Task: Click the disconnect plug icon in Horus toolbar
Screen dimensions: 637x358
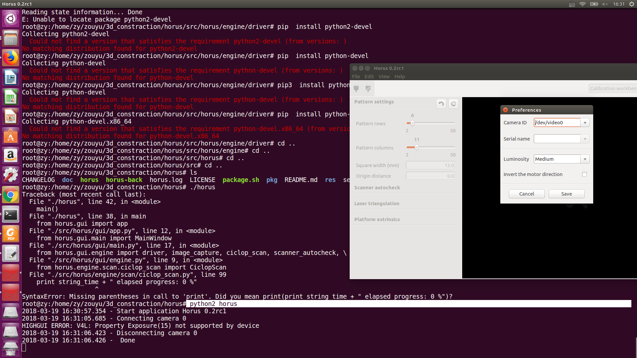Action: click(x=368, y=89)
